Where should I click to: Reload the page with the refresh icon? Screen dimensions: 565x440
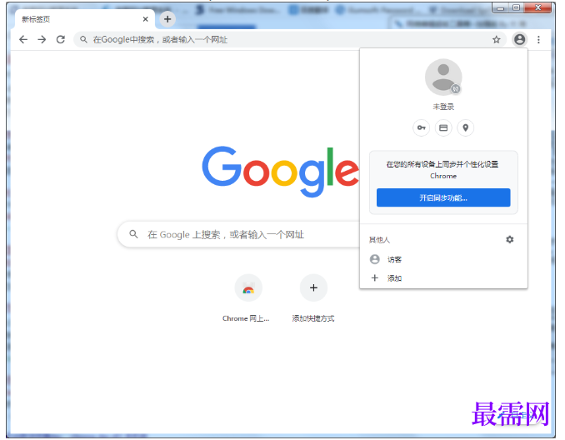point(61,39)
